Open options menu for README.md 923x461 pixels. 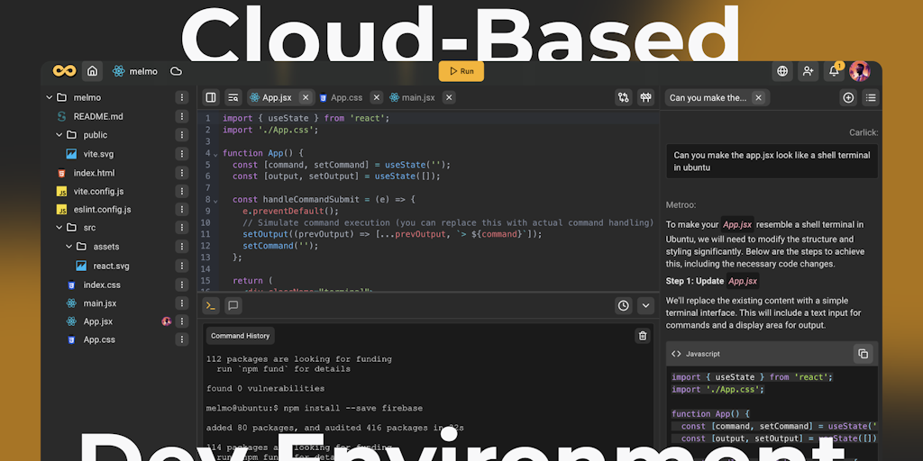182,116
